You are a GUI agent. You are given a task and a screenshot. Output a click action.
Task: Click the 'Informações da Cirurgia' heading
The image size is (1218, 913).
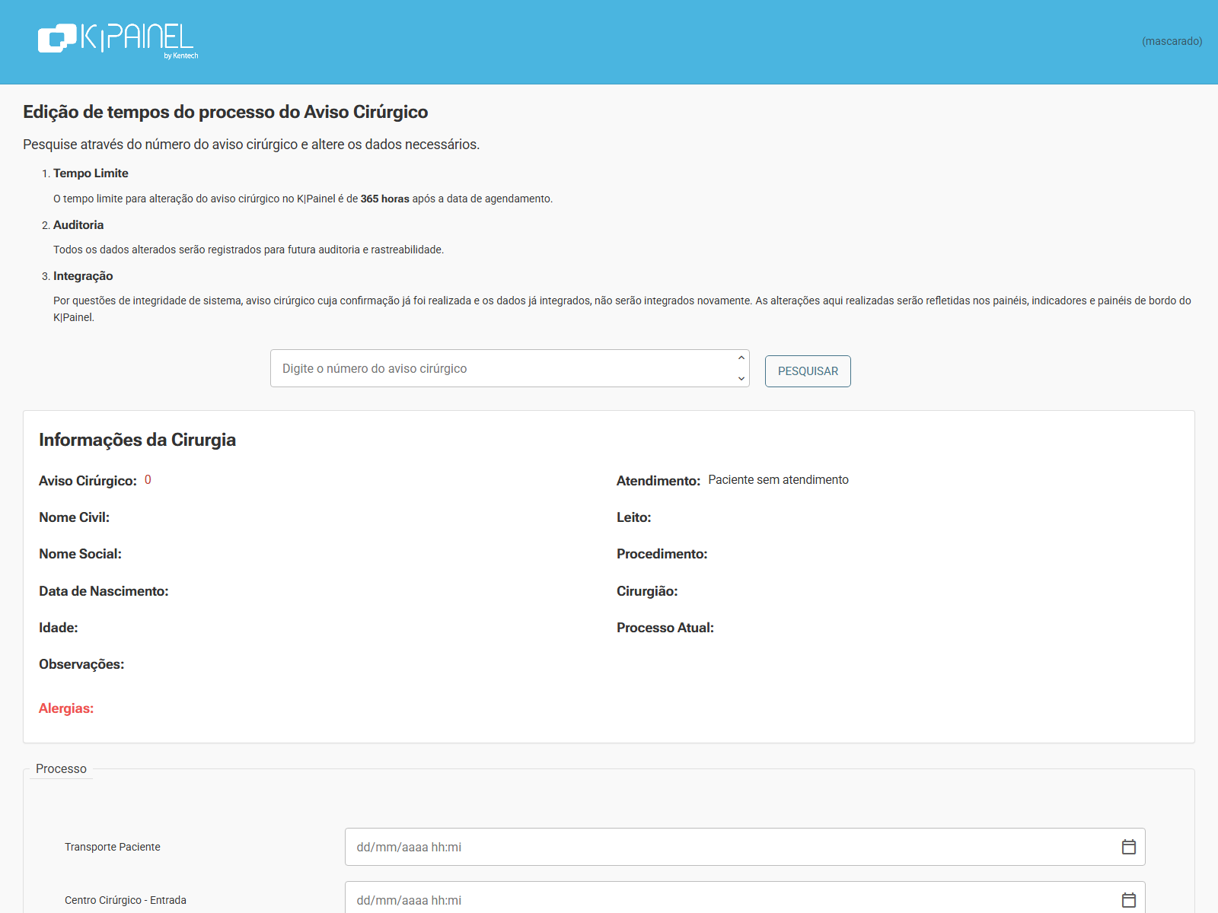pyautogui.click(x=137, y=440)
